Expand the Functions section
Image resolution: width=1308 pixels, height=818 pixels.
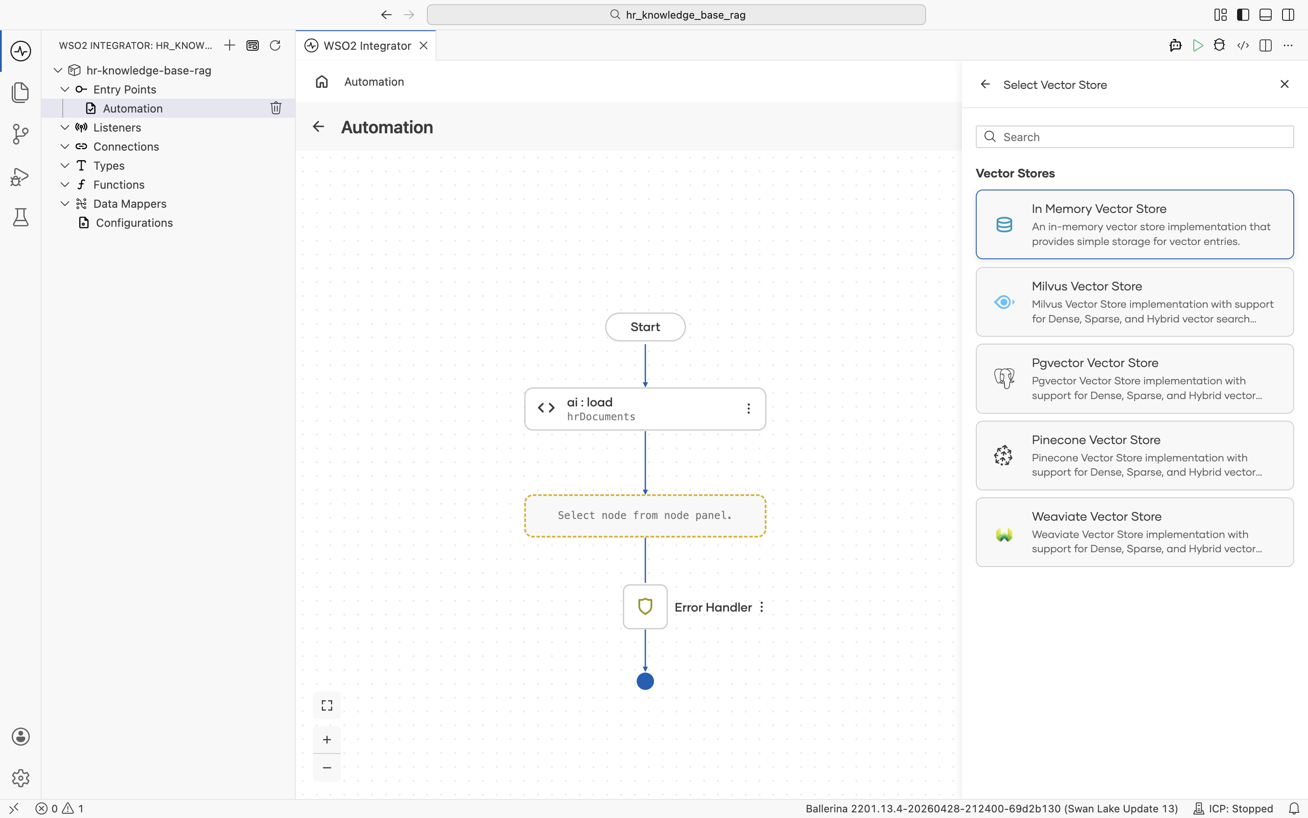pyautogui.click(x=65, y=184)
